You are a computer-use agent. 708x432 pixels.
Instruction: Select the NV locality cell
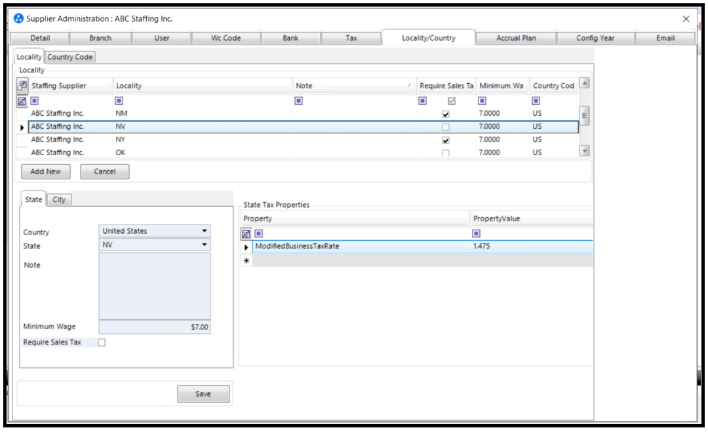[203, 126]
